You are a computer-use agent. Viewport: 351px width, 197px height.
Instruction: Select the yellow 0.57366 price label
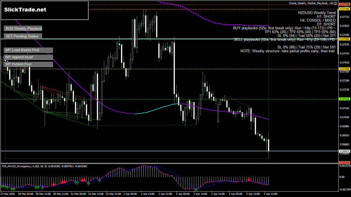point(344,69)
